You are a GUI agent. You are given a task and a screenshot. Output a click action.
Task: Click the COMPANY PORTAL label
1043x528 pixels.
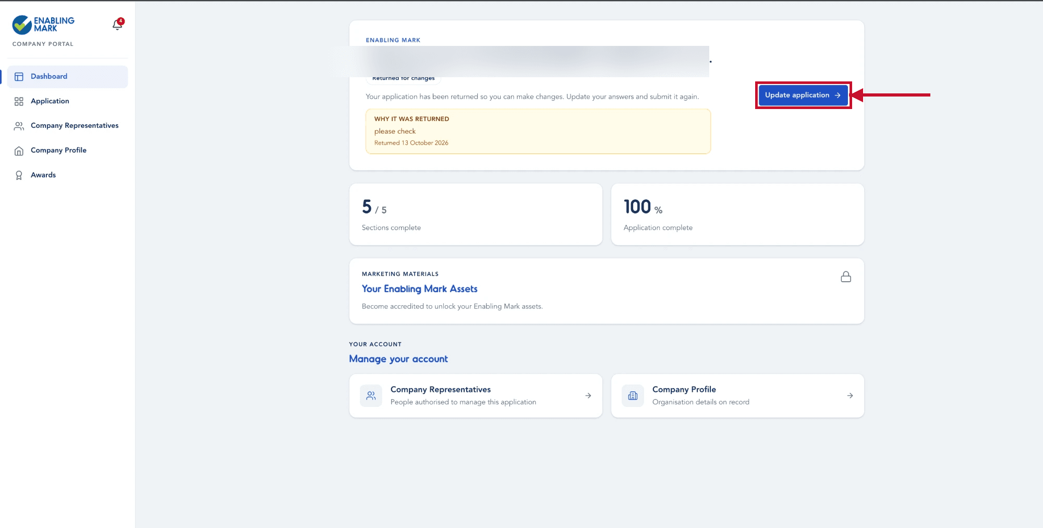coord(43,44)
